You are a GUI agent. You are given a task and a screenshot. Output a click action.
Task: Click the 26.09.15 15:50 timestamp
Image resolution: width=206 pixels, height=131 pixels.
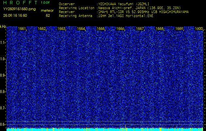(15, 15)
